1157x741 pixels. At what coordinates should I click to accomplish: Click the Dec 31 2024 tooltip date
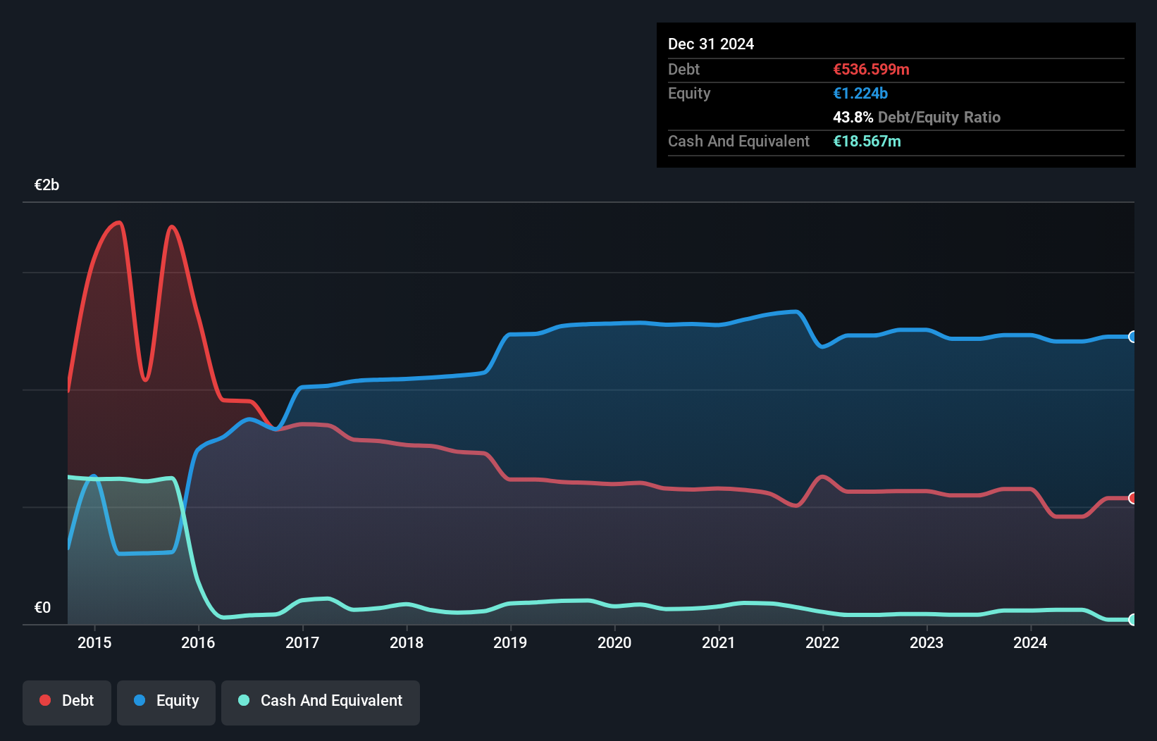click(x=711, y=44)
